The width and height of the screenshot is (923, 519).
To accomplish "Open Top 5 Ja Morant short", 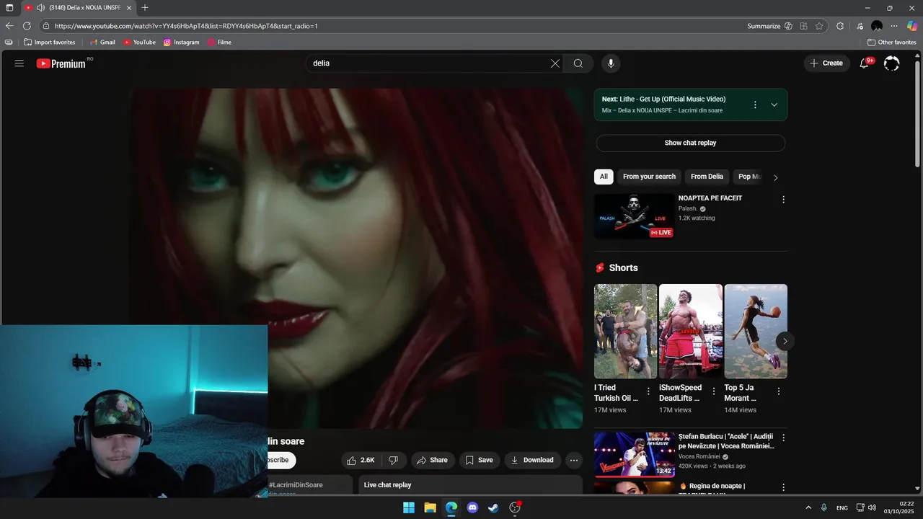I will (x=756, y=332).
